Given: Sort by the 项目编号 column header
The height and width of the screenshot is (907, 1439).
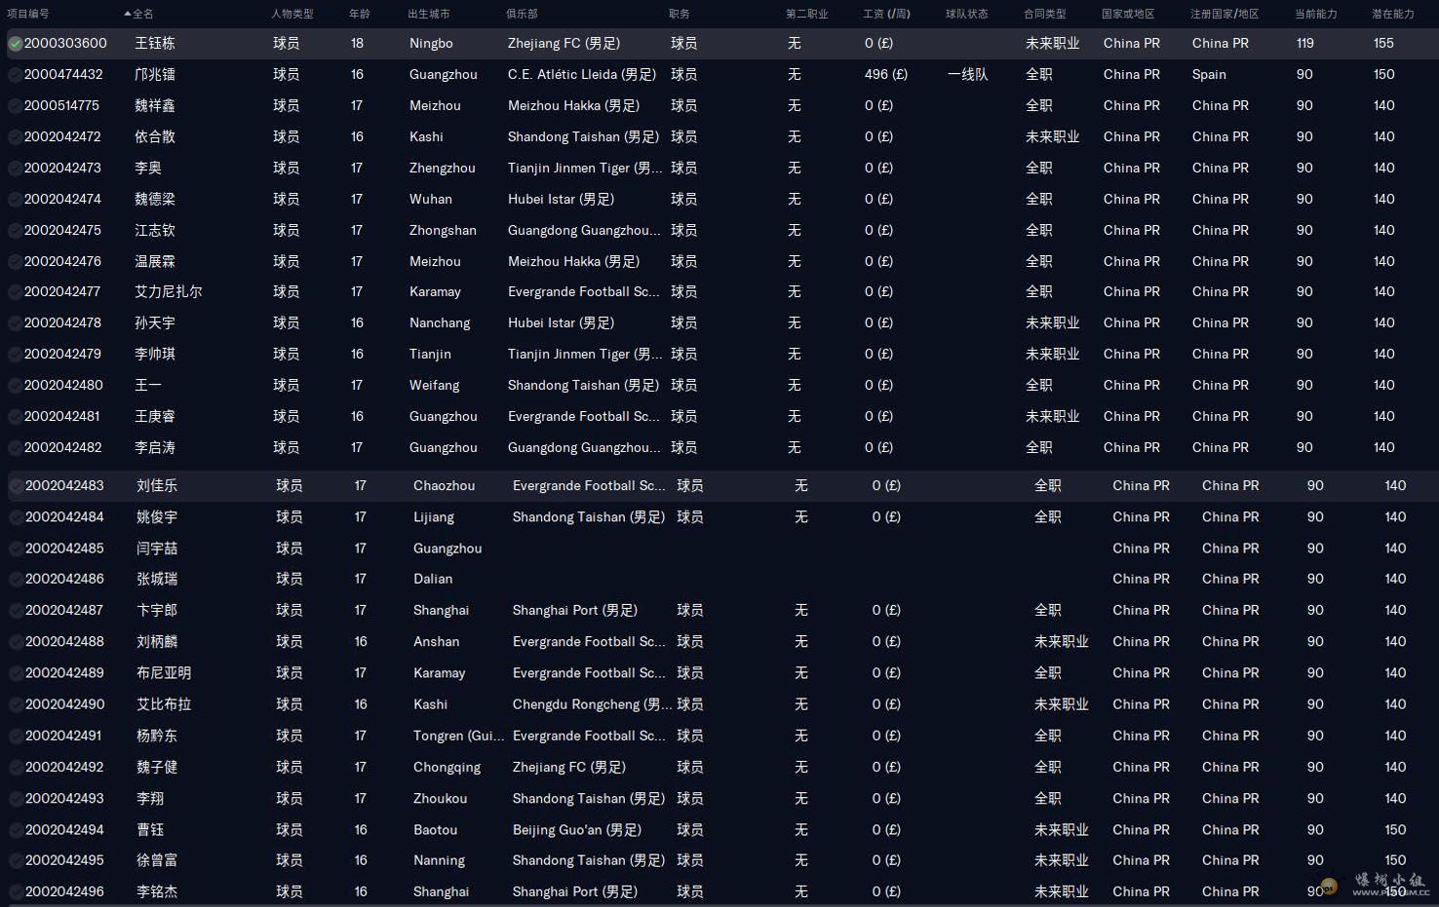Looking at the screenshot, I should [x=28, y=14].
